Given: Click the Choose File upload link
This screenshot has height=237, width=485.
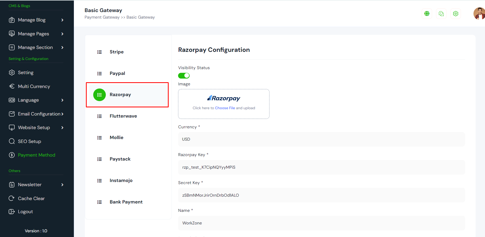Looking at the screenshot, I should tap(225, 108).
